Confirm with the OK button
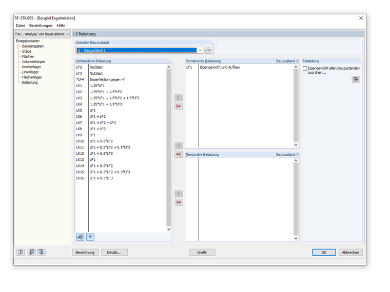 pos(324,252)
